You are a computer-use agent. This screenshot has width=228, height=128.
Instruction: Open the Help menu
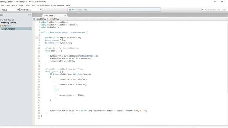[68, 5]
